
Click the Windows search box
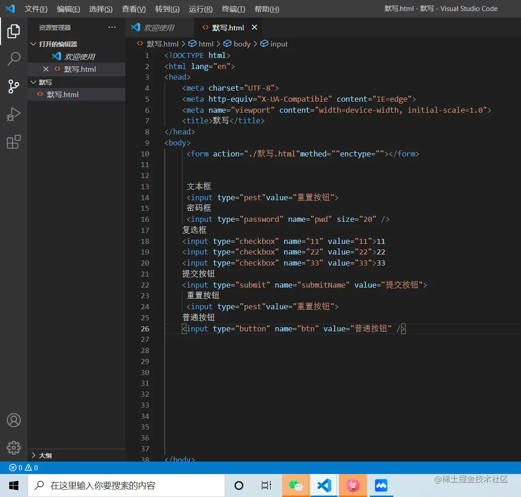[126, 485]
